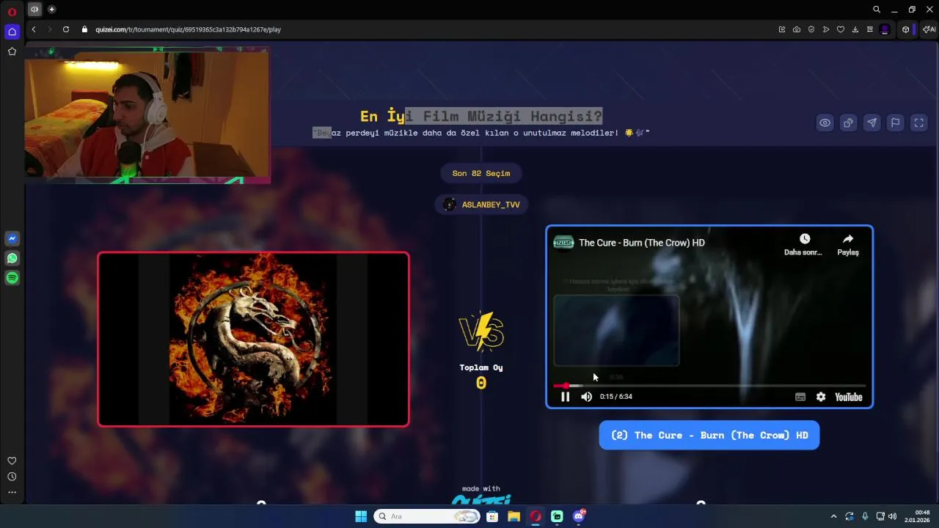The width and height of the screenshot is (939, 528).
Task: Take snapshot with camera icon
Action: [x=797, y=29]
